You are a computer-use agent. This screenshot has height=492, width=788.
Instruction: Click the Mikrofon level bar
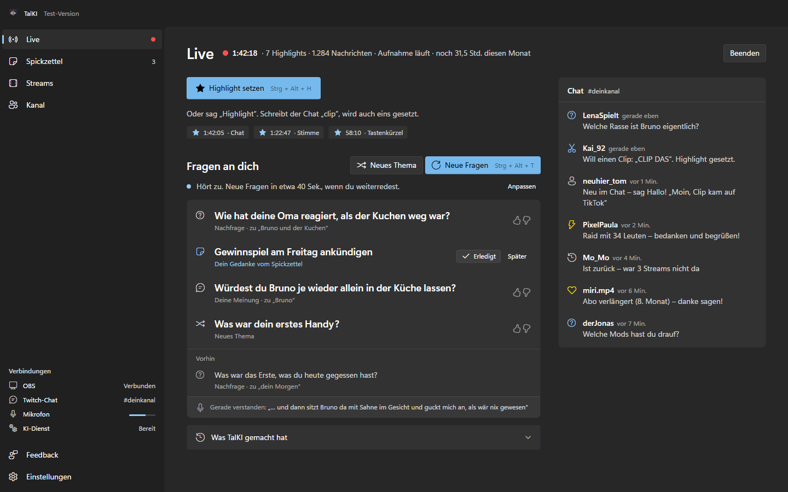(x=142, y=415)
